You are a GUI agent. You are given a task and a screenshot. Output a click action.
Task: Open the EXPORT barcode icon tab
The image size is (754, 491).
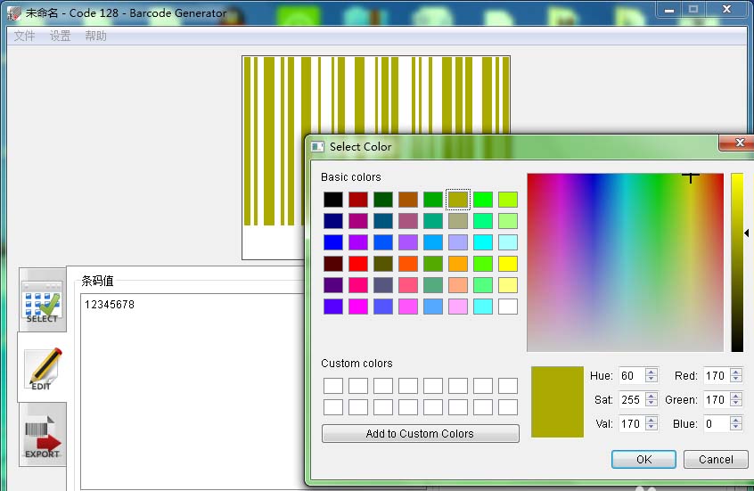[42, 436]
